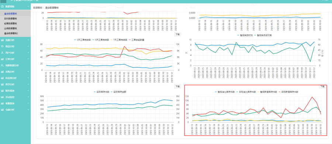Click the 地推数据分析 user icon
332x144 pixels.
[x=2, y=65]
